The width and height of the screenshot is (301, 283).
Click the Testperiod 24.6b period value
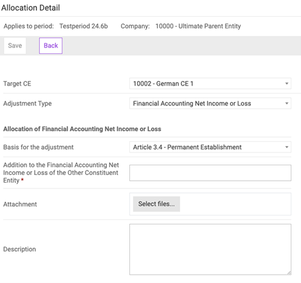point(84,26)
